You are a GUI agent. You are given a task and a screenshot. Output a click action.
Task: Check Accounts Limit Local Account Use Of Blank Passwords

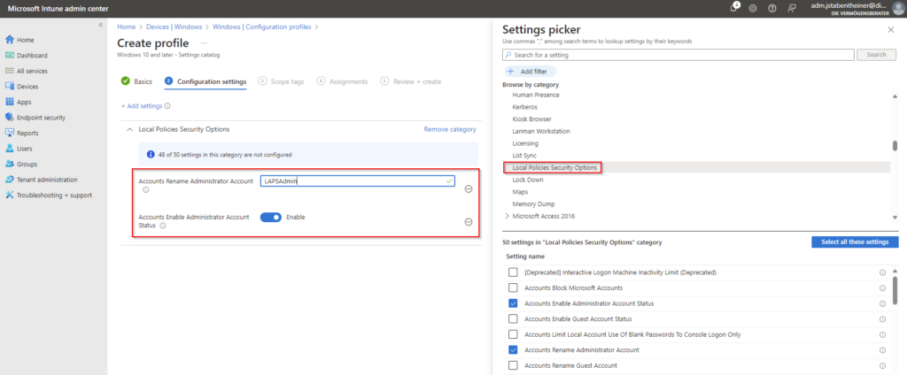click(x=513, y=334)
